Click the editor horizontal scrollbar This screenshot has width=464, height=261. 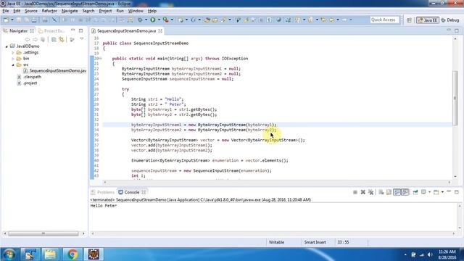[277, 182]
